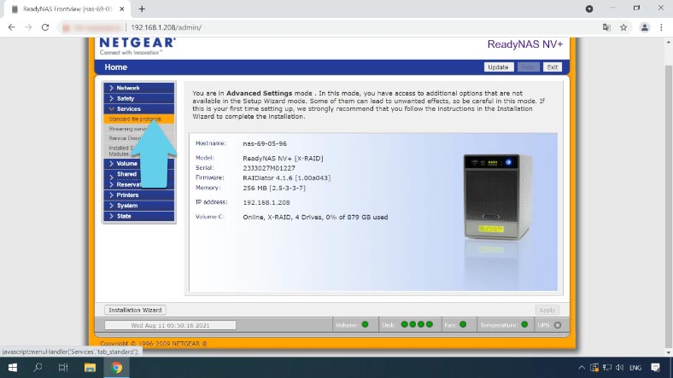Image resolution: width=673 pixels, height=378 pixels.
Task: Open the Windows notification center
Action: click(x=655, y=368)
